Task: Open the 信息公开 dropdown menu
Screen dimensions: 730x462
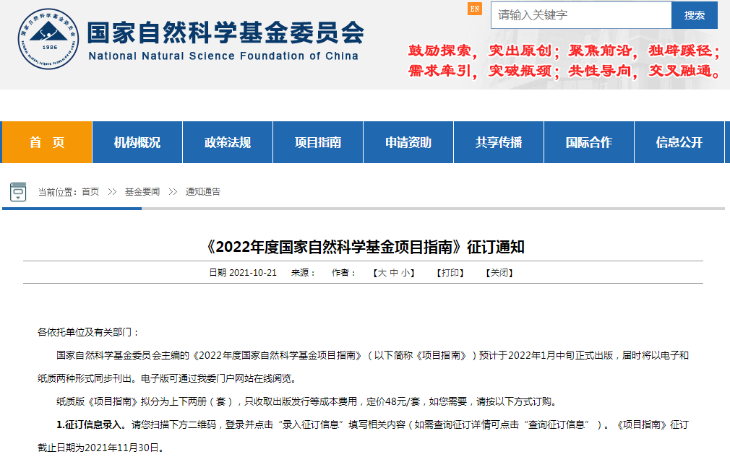Action: point(679,142)
